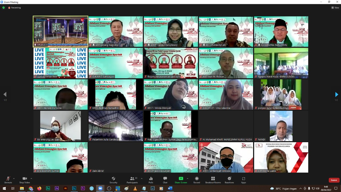Toggle meeting recording with Record button
Screen dimensions: 341x192
197,180
